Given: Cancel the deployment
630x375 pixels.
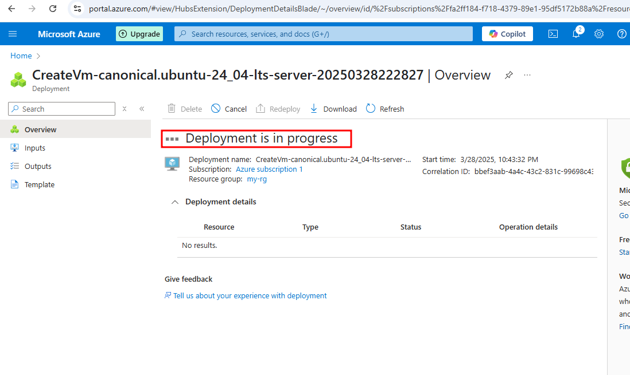Looking at the screenshot, I should 229,109.
